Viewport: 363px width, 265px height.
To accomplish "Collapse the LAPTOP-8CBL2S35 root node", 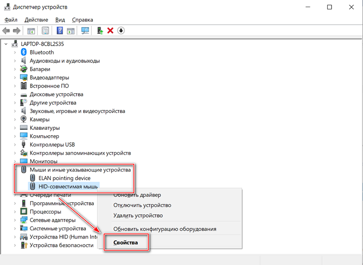I will coord(6,44).
